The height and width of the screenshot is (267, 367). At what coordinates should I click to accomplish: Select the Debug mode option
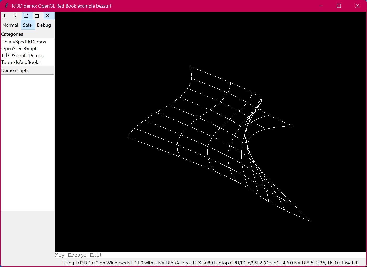[x=44, y=25]
